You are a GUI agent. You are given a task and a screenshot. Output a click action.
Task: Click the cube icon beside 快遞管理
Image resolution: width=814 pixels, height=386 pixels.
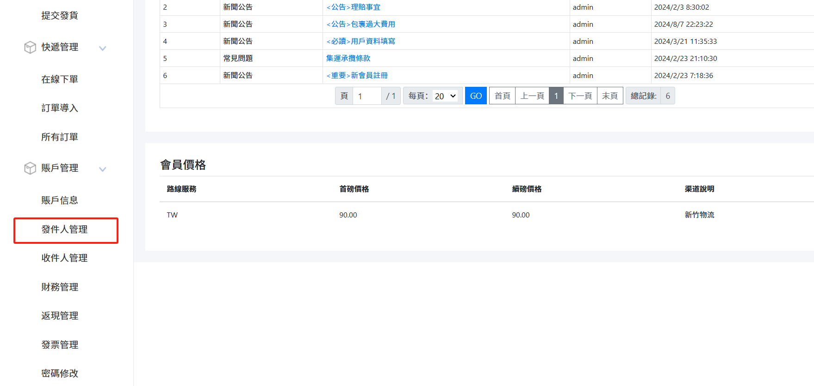click(x=30, y=48)
